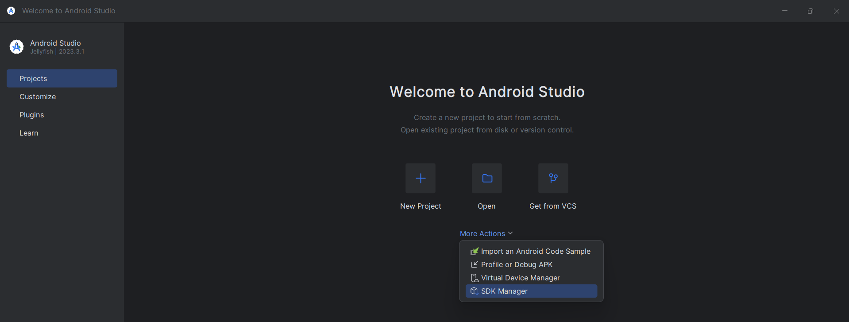Click the Profile or Debug APK icon
Image resolution: width=849 pixels, height=322 pixels.
click(x=474, y=264)
